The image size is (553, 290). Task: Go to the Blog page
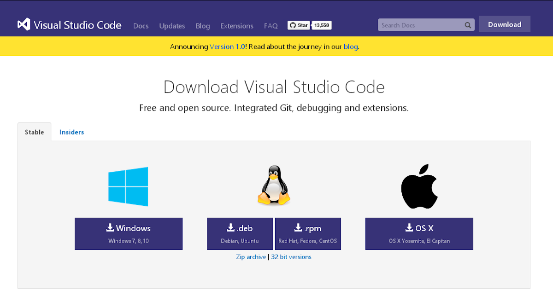tap(203, 26)
